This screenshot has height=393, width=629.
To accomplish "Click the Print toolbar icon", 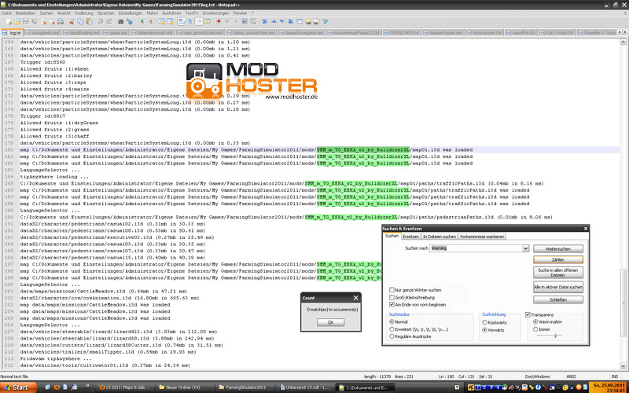I will click(x=61, y=22).
